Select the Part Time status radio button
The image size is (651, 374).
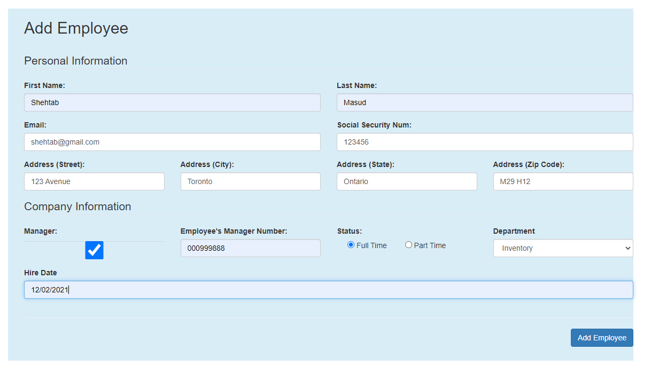point(408,245)
